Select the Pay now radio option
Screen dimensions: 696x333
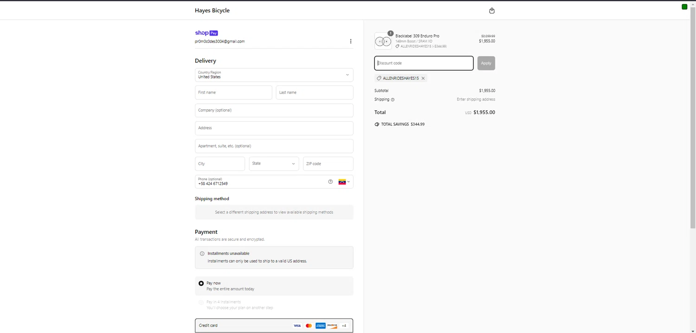click(x=201, y=283)
